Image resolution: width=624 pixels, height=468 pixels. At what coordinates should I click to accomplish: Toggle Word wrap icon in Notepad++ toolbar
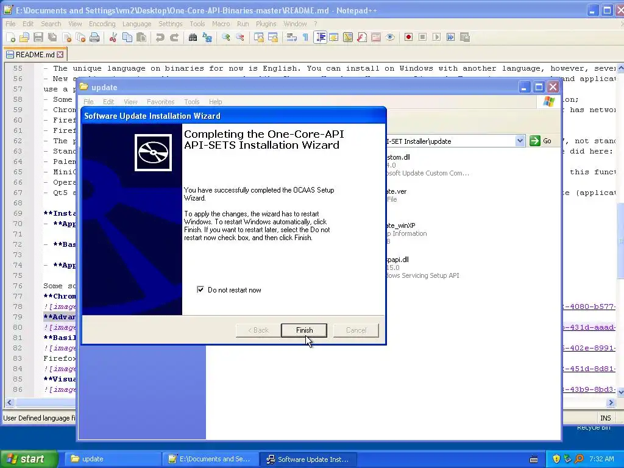[x=292, y=37]
